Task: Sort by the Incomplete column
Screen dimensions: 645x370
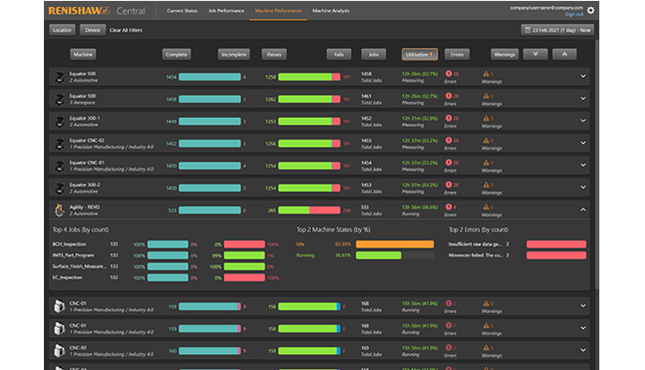Action: pyautogui.click(x=234, y=55)
